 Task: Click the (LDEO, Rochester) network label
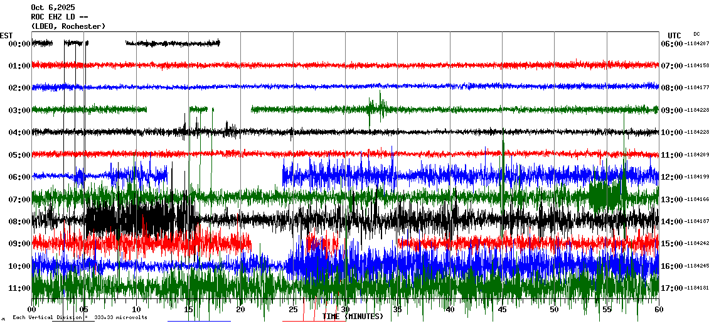[x=68, y=26]
